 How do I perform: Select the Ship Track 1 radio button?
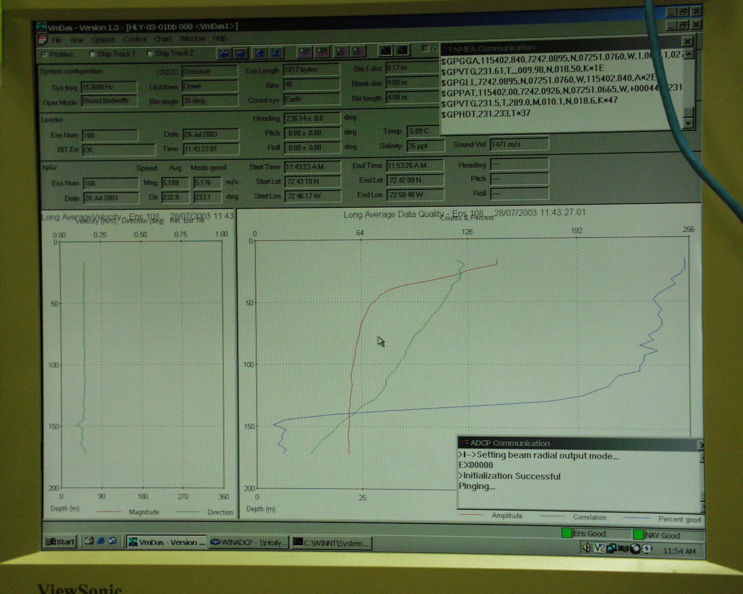click(x=92, y=54)
